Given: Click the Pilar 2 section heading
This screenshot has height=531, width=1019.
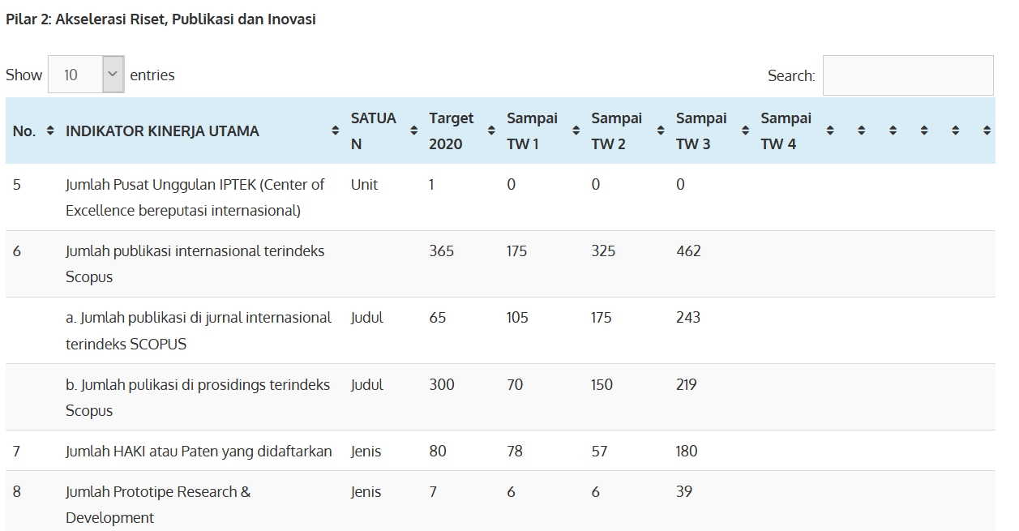Looking at the screenshot, I should click(161, 19).
